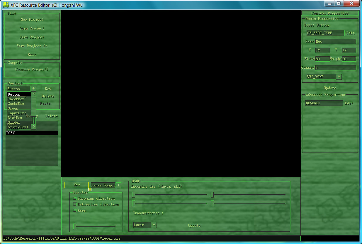362x244 pixels.
Task: Check the Axes checkbox
Action: 75,210
